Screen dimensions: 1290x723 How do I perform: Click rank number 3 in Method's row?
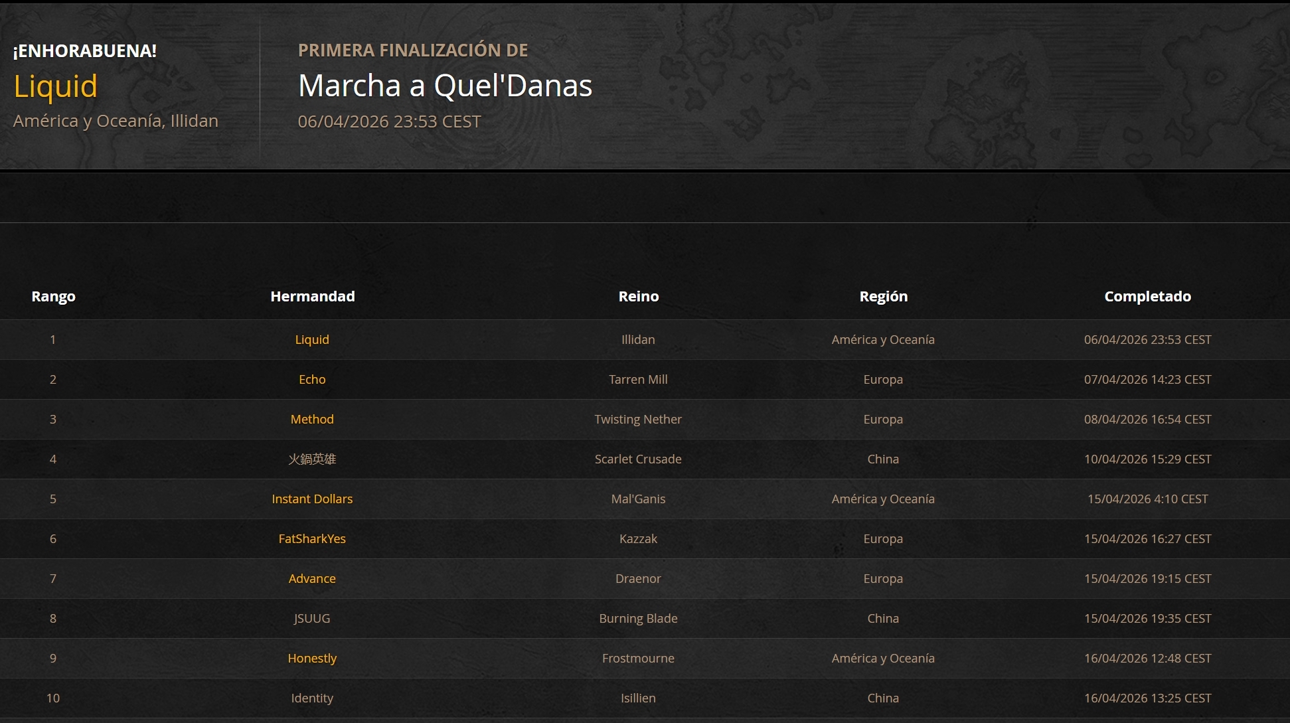tap(53, 420)
